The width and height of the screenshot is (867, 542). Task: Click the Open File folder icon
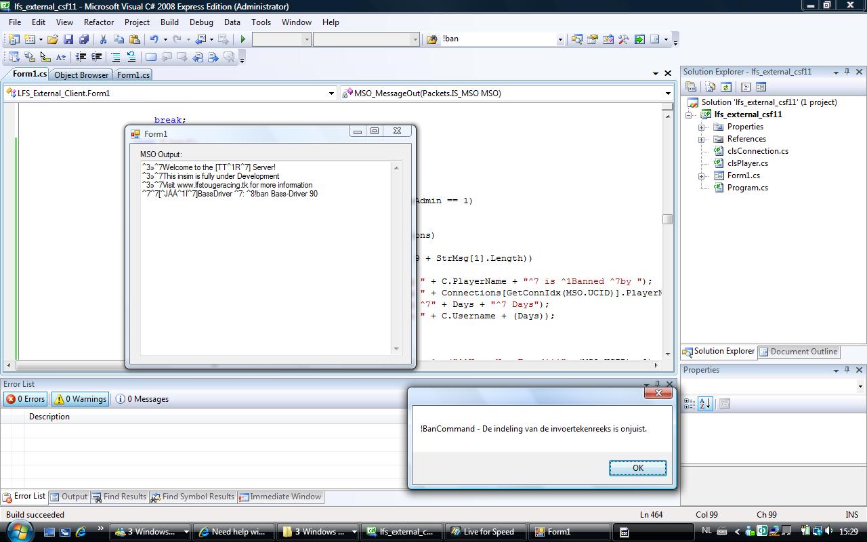pyautogui.click(x=52, y=39)
